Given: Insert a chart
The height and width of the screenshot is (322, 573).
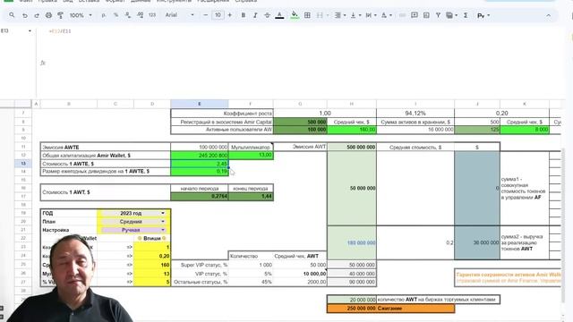Looking at the screenshot, I should tap(426, 15).
